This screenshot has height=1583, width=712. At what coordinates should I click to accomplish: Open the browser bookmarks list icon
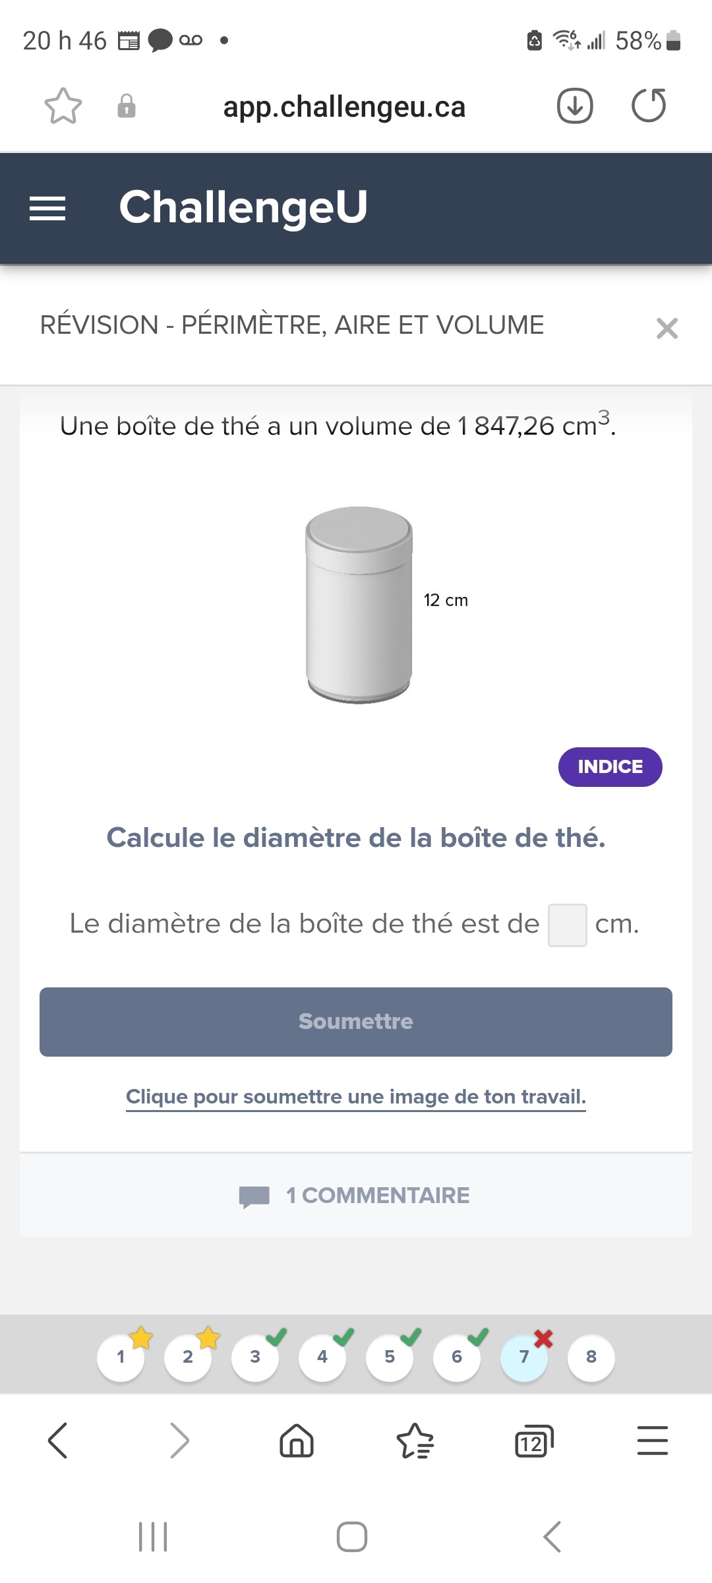(x=415, y=1441)
